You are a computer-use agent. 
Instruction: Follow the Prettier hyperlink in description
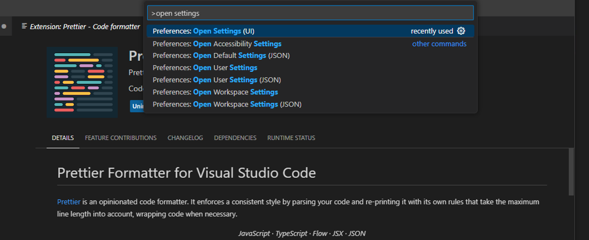[69, 202]
